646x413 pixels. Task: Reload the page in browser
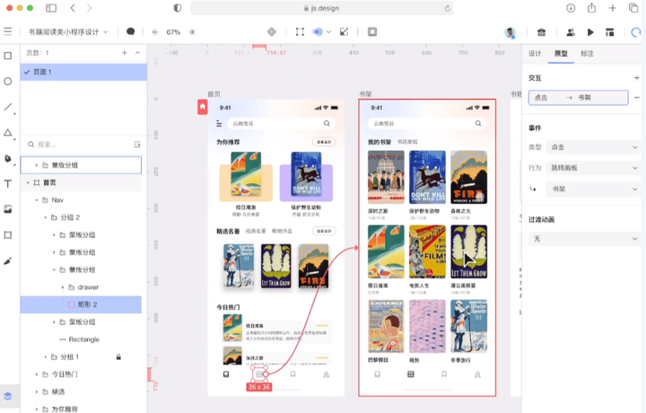tap(447, 8)
